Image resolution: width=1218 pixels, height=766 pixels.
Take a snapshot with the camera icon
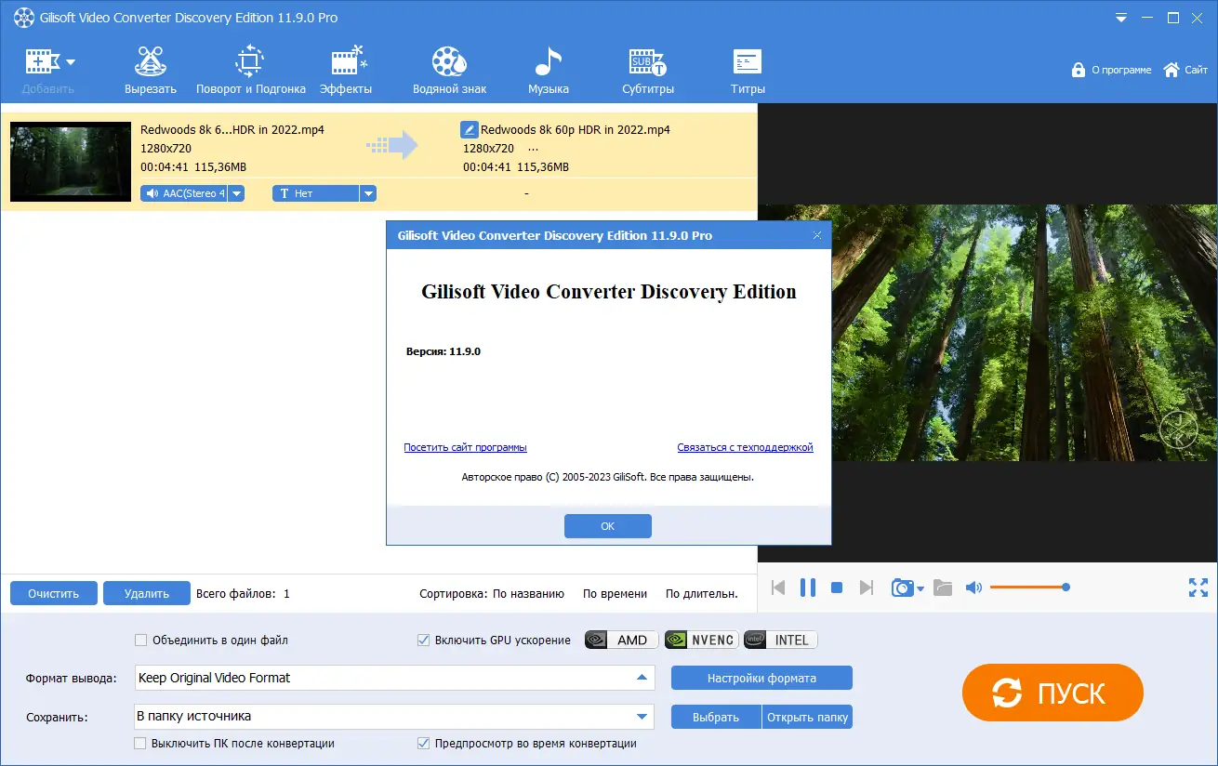901,587
